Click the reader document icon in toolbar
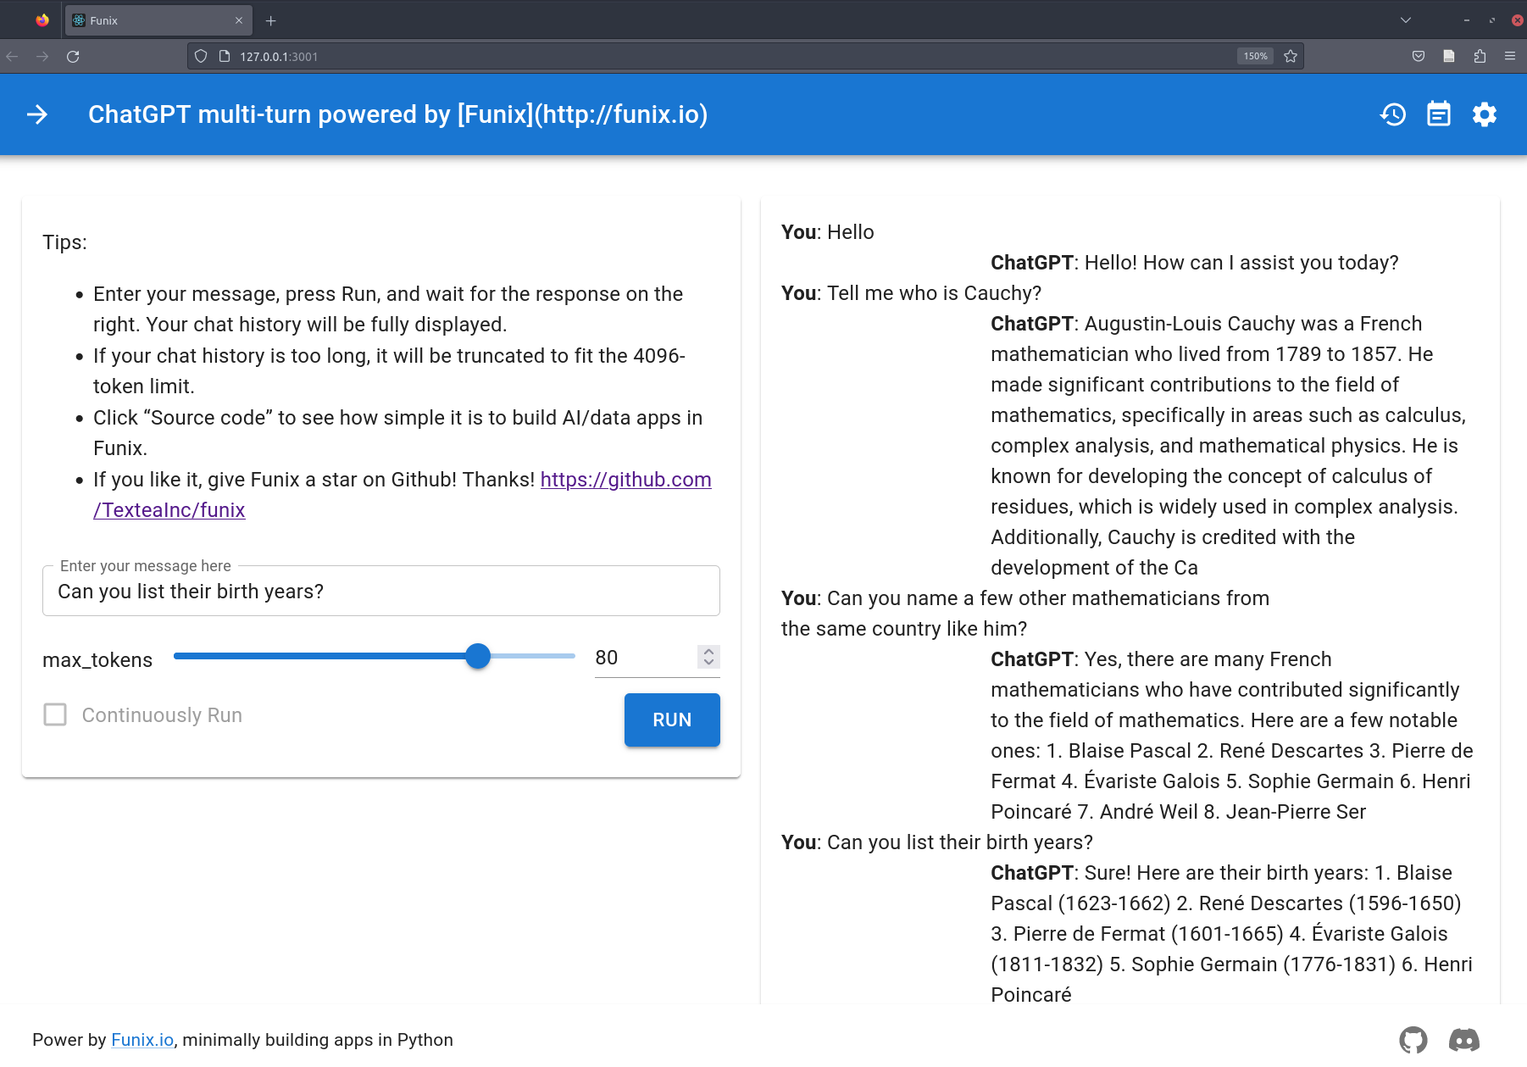The height and width of the screenshot is (1067, 1527). coord(1449,57)
